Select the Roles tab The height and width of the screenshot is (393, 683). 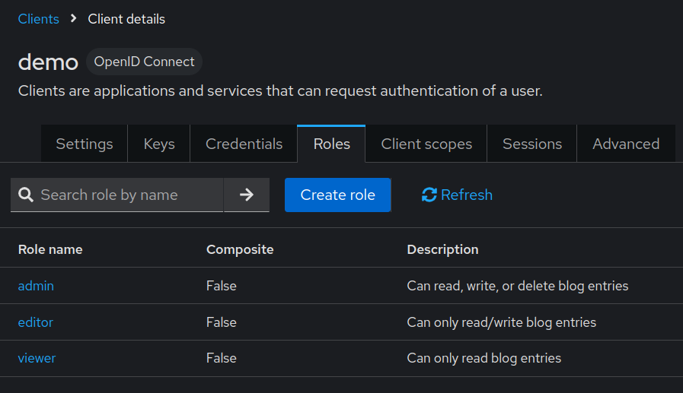[332, 144]
